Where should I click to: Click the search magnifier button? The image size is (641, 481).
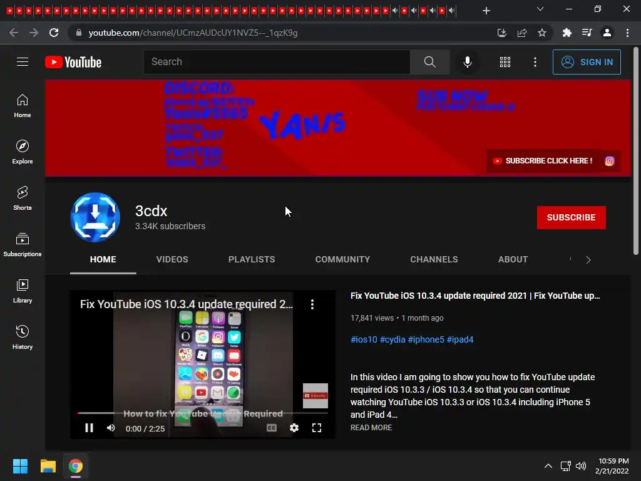tap(429, 62)
